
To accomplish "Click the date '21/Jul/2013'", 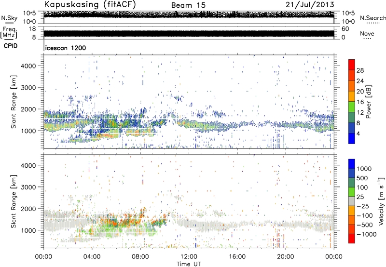I will (310, 4).
